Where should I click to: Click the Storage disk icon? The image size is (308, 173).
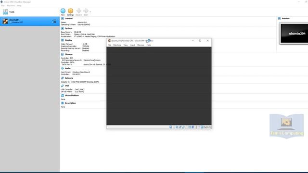tap(62, 54)
